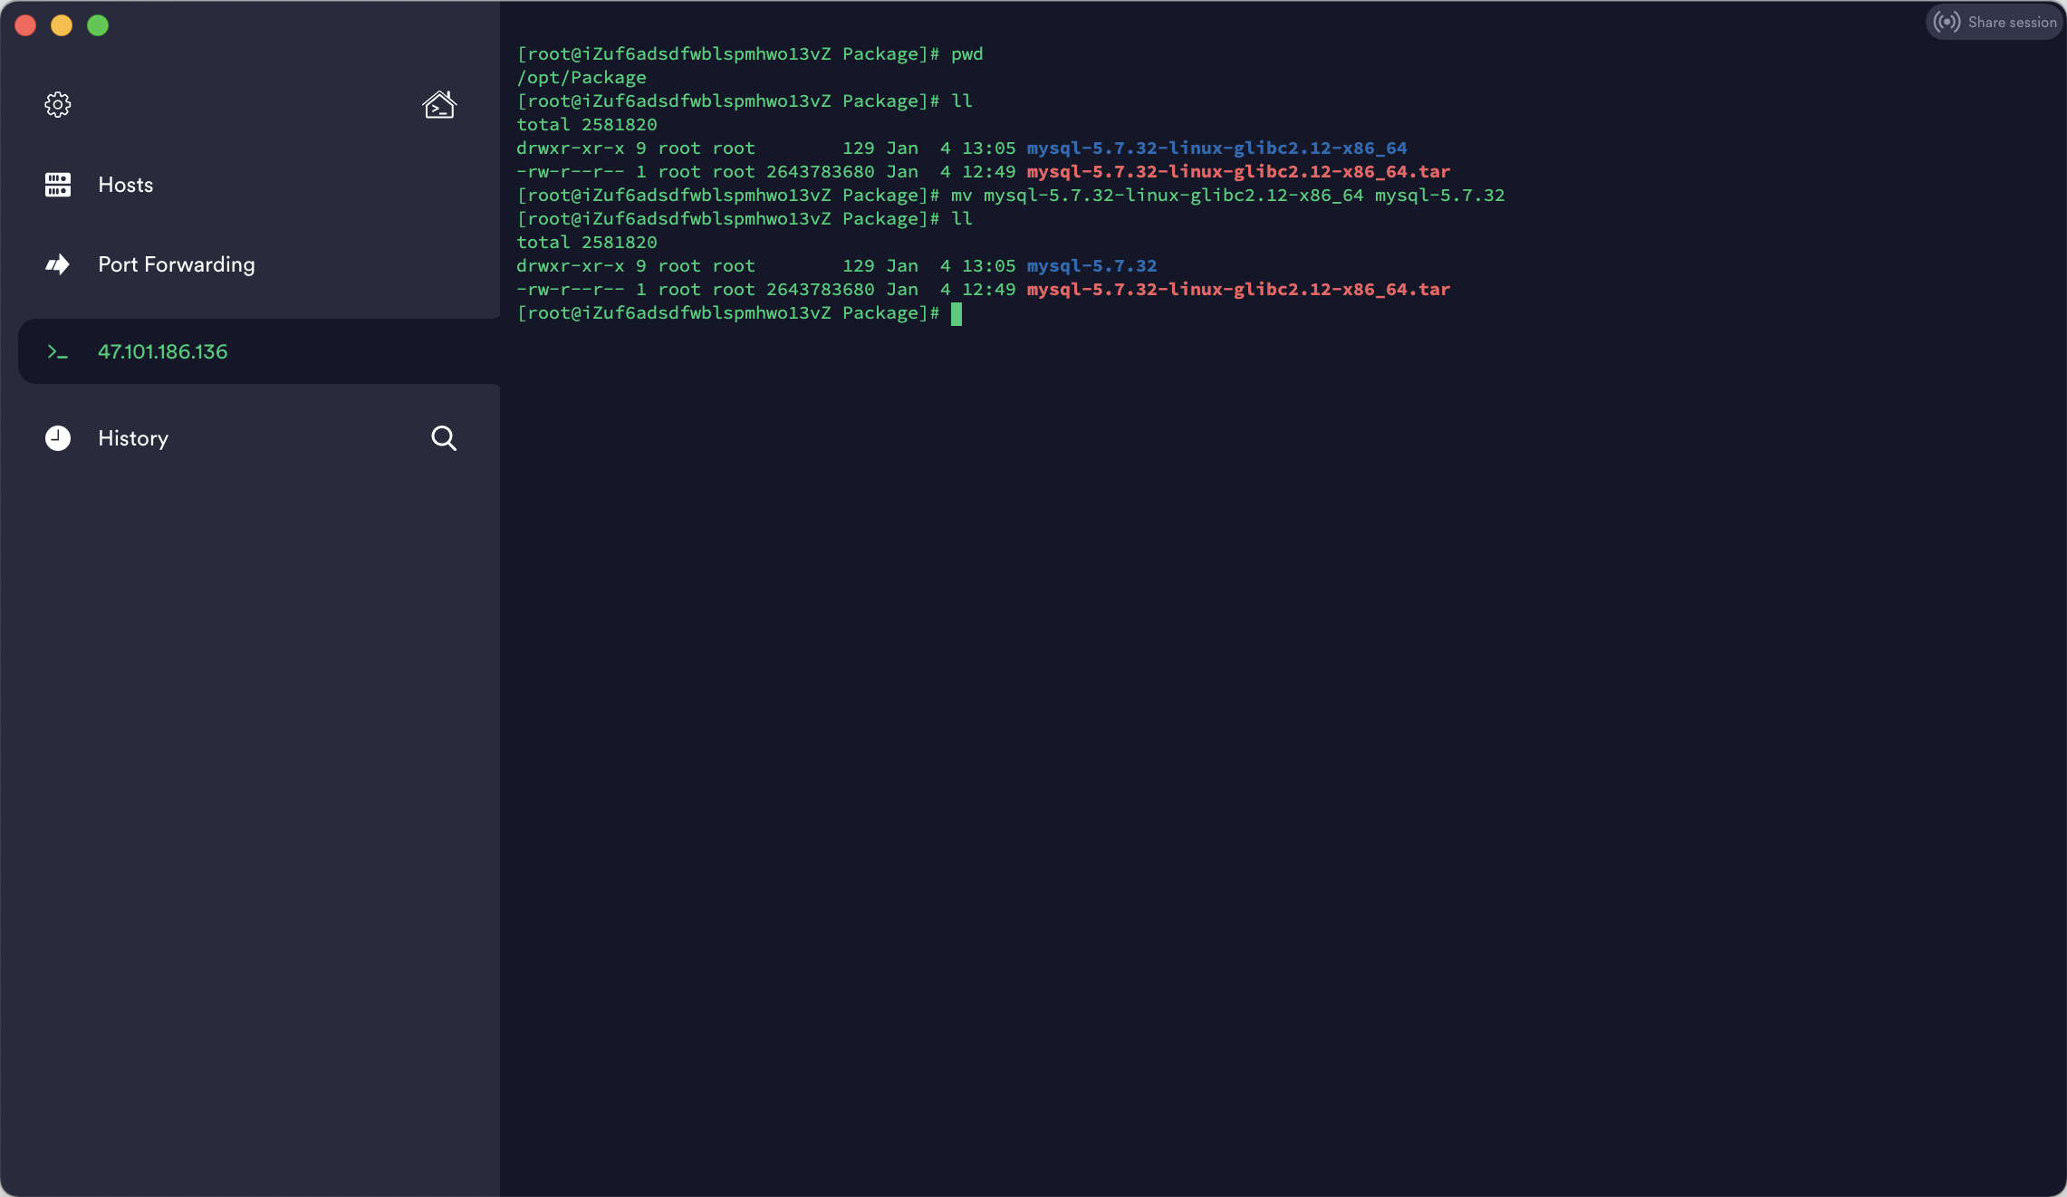Click the broadcast icon in Share session
This screenshot has height=1197, width=2067.
(x=1946, y=22)
